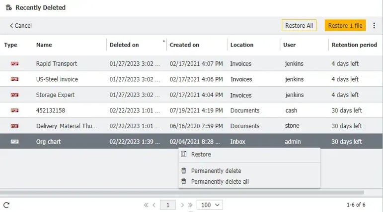Click the Inbox location cell
Viewport: 383px width, 212px height.
237,142
